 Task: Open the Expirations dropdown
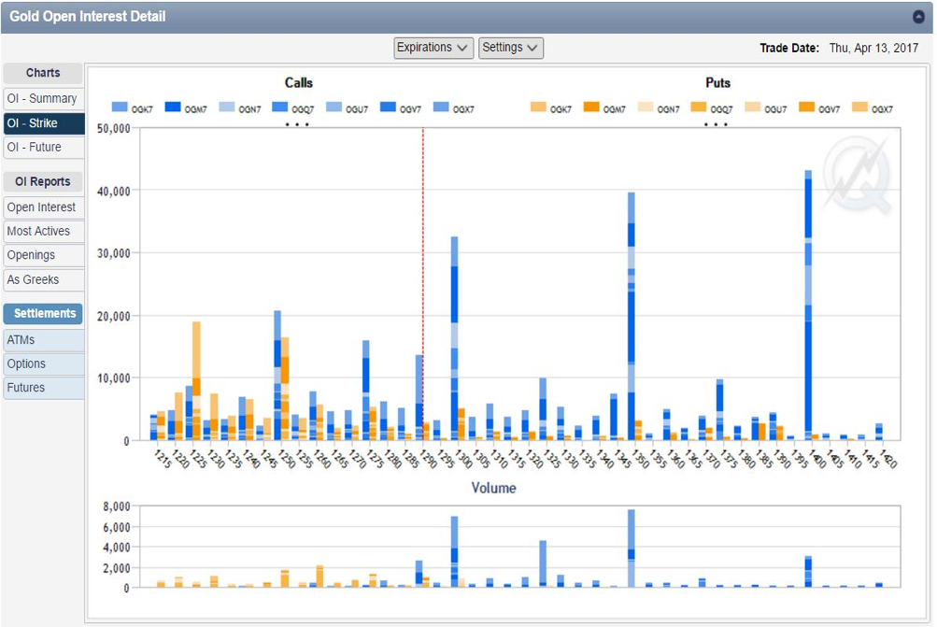pos(433,48)
